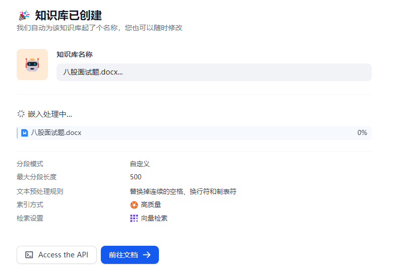The image size is (404, 277).
Task: Click the party popper celebration icon
Action: (x=24, y=15)
